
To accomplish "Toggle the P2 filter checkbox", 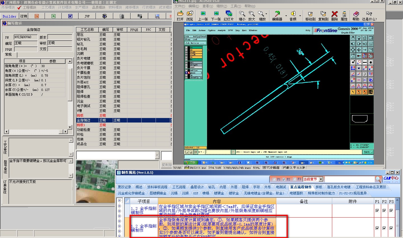I will tap(284, 179).
